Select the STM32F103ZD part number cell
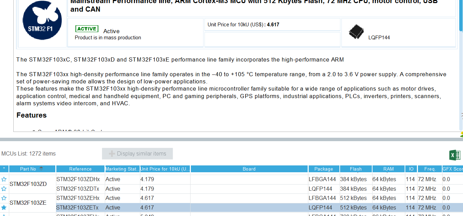 pyautogui.click(x=32, y=184)
